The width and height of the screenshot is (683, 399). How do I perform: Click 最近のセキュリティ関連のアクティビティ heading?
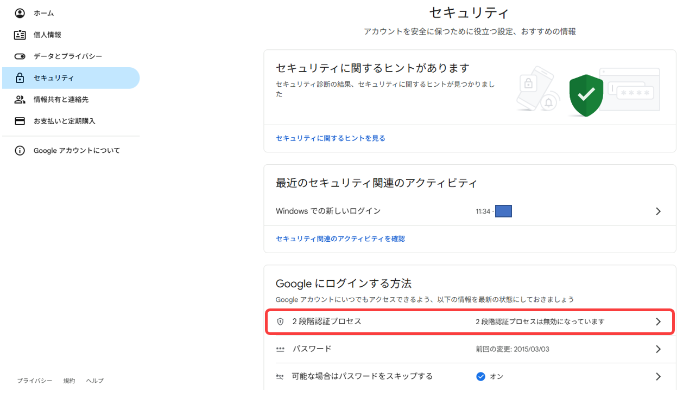tap(376, 183)
